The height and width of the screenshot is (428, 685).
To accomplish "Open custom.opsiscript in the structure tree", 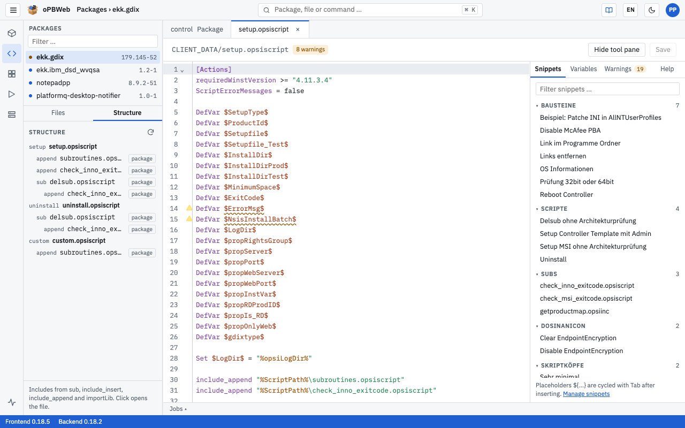I will click(x=93, y=241).
